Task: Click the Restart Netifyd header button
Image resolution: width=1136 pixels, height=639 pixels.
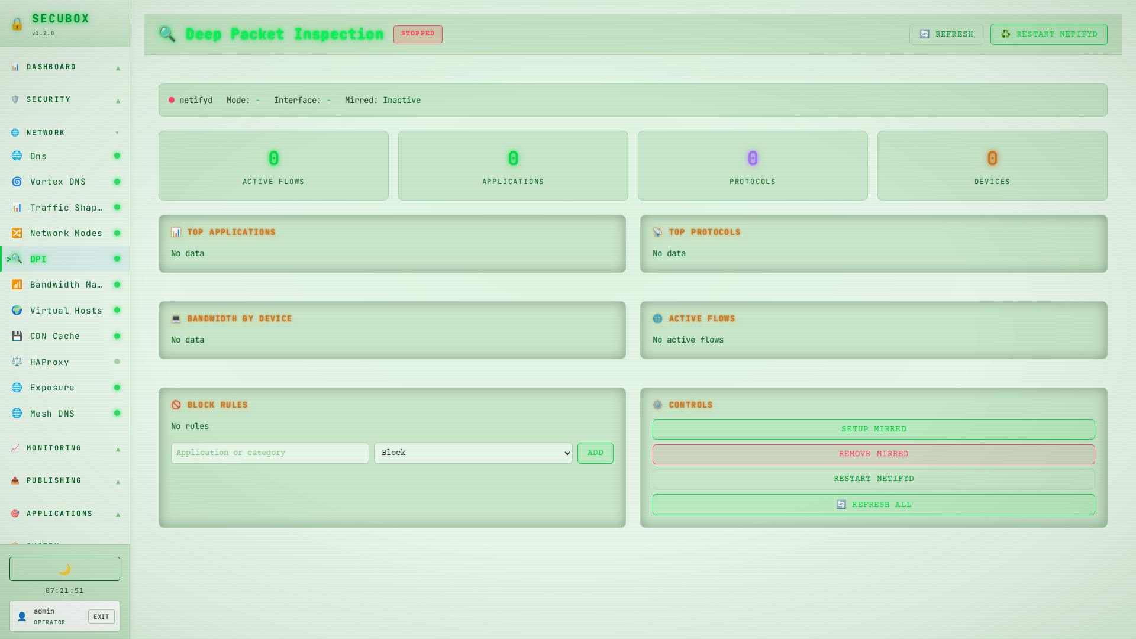Action: (1048, 34)
